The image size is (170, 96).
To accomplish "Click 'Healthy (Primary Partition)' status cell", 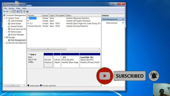I will point(77,26).
